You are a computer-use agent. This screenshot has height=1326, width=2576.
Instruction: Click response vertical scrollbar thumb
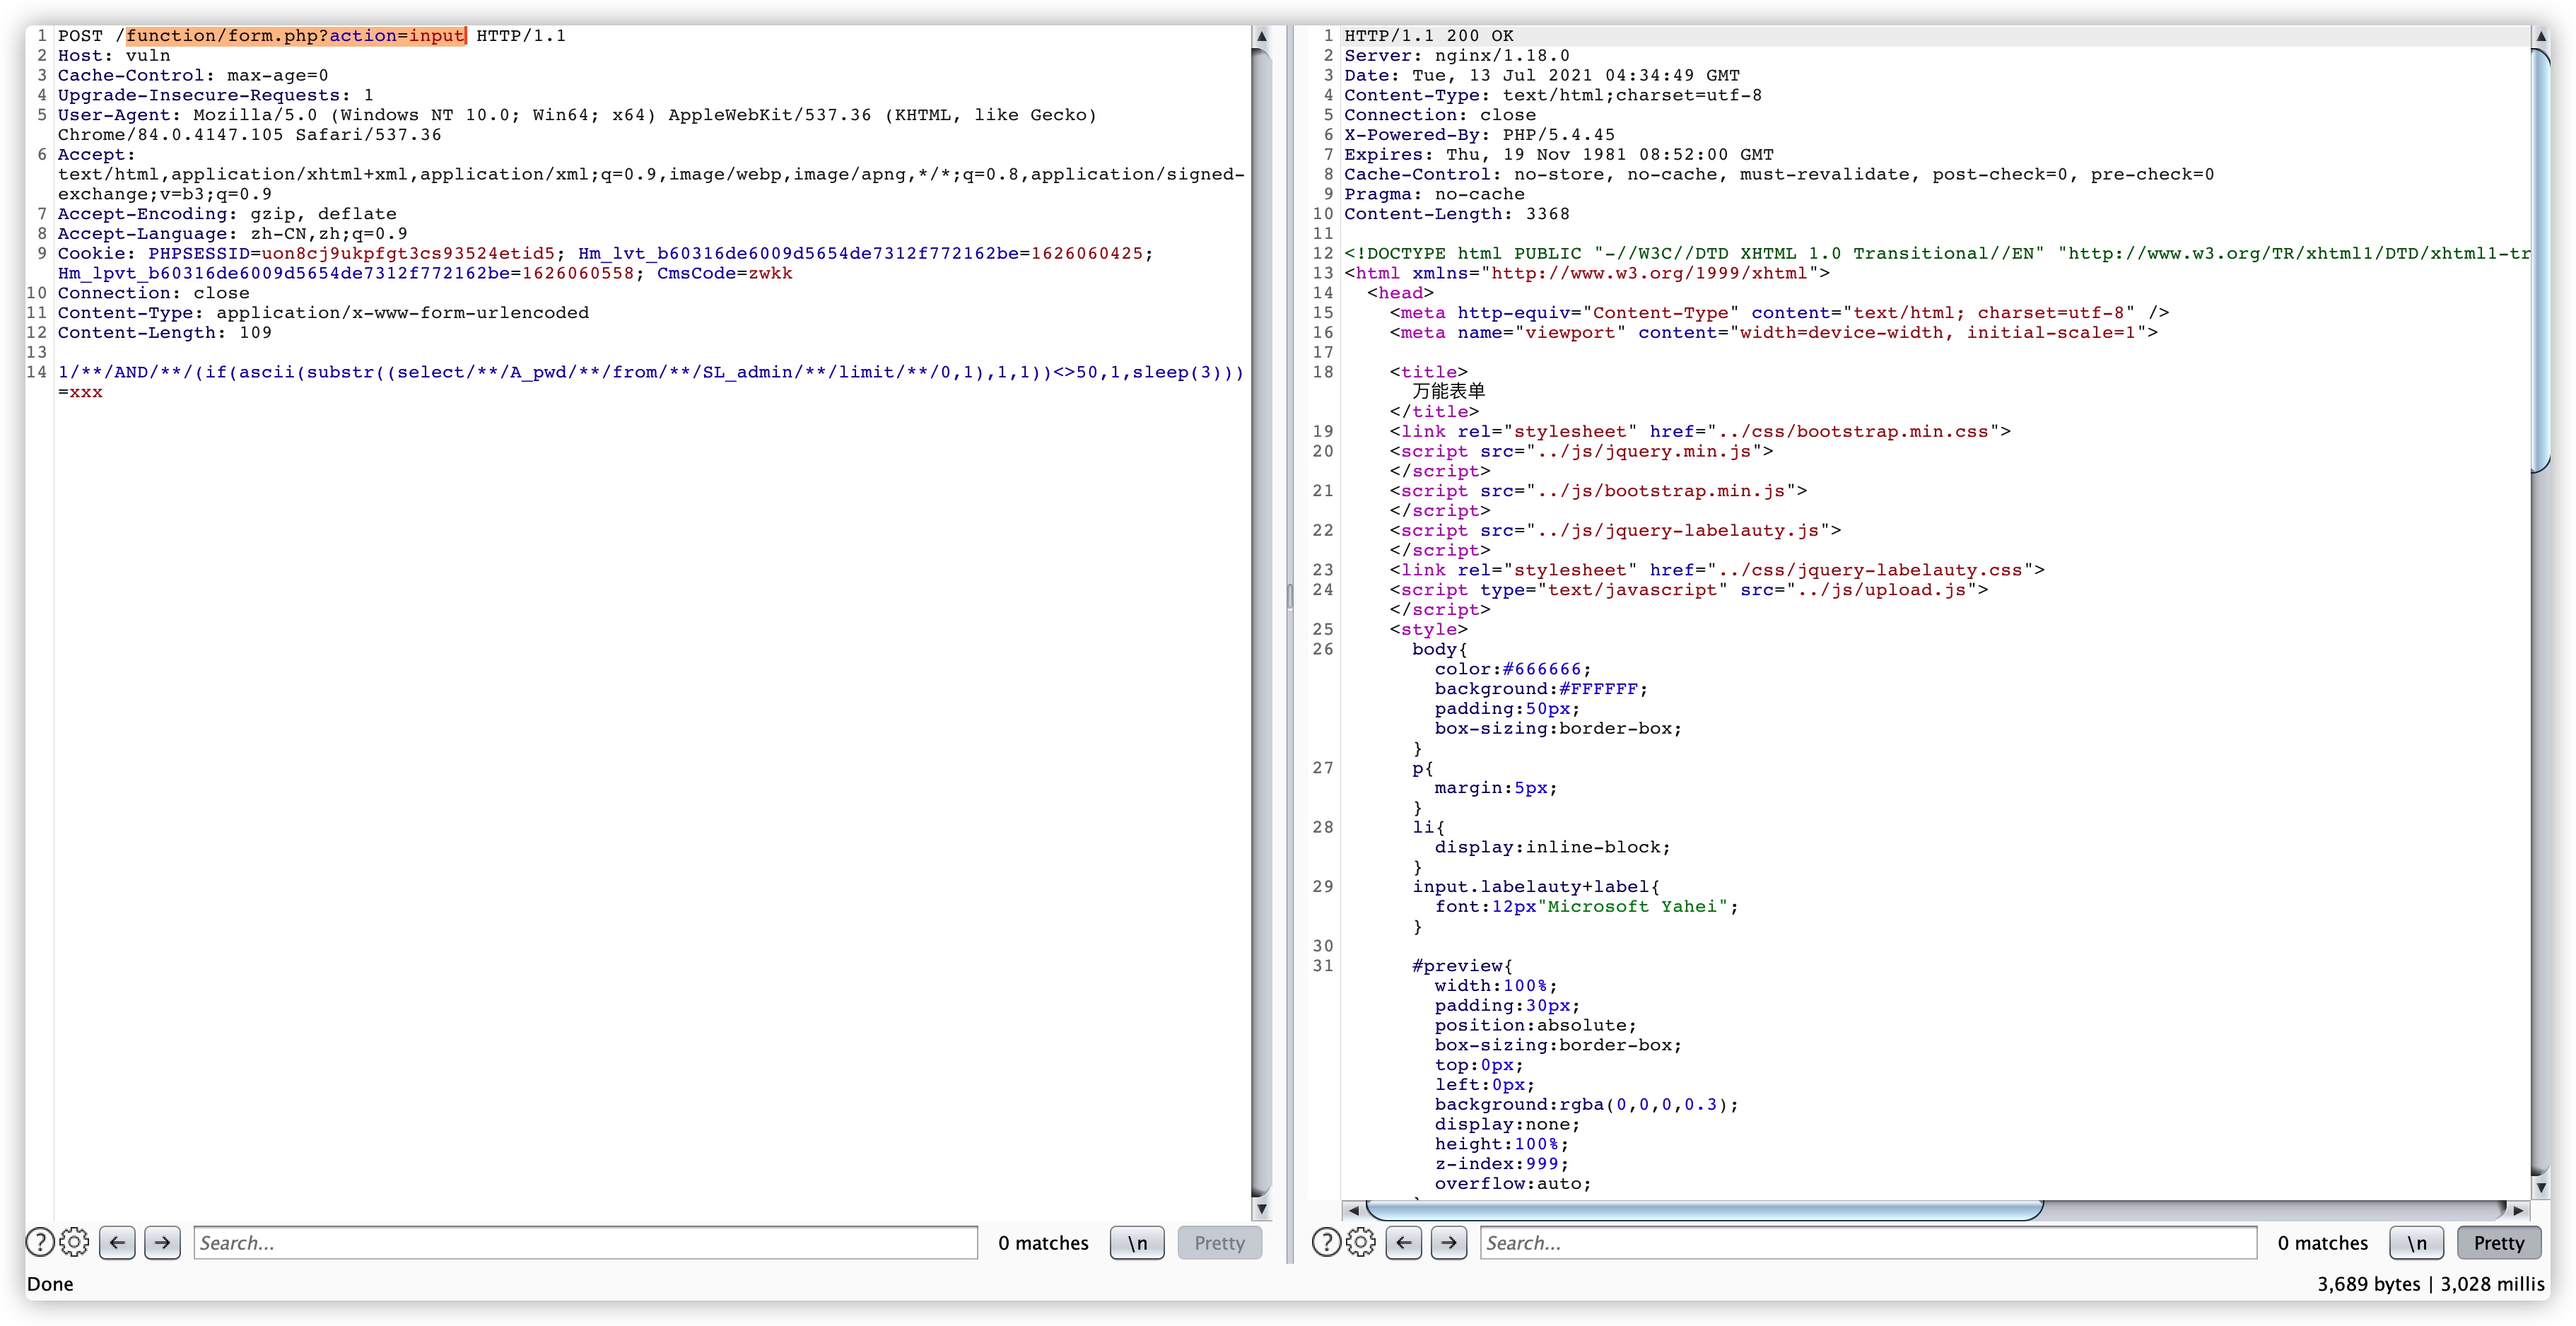[x=2541, y=260]
